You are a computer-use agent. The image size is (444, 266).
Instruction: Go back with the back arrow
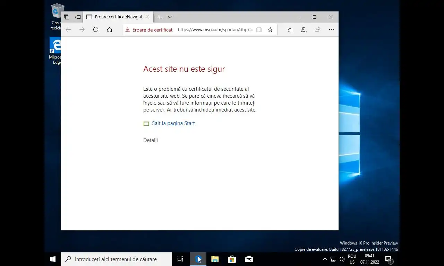(x=68, y=30)
